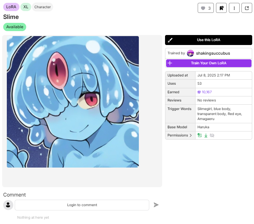This screenshot has width=254, height=224.
Task: Click the green download permission icon
Action: click(206, 135)
